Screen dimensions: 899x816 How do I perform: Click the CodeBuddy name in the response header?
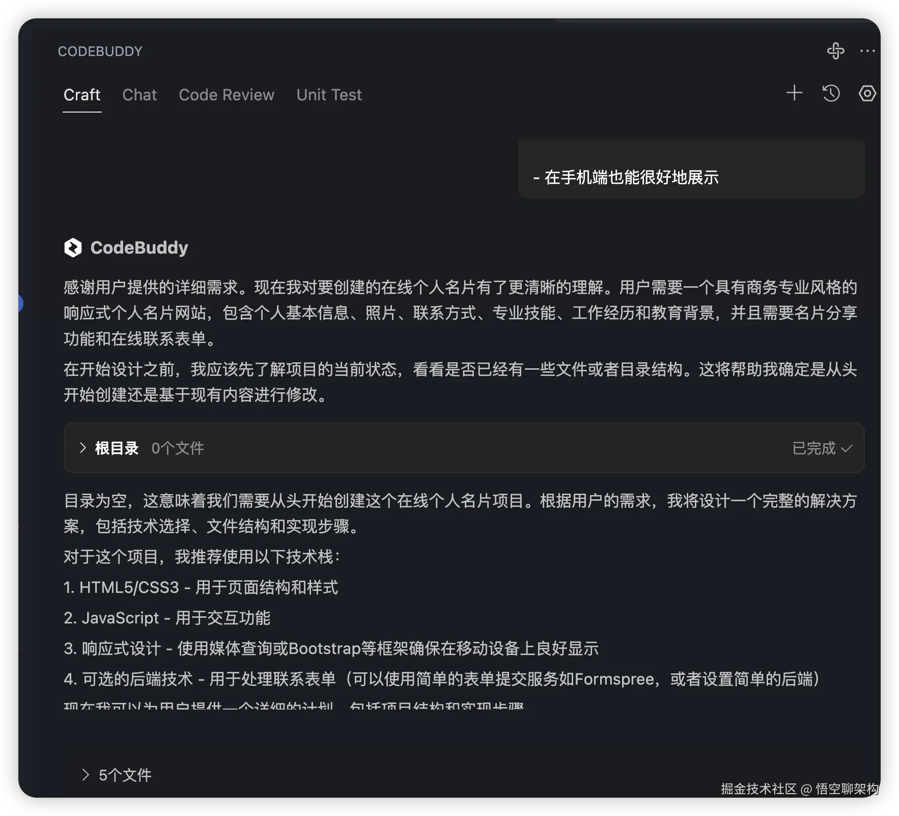point(139,248)
